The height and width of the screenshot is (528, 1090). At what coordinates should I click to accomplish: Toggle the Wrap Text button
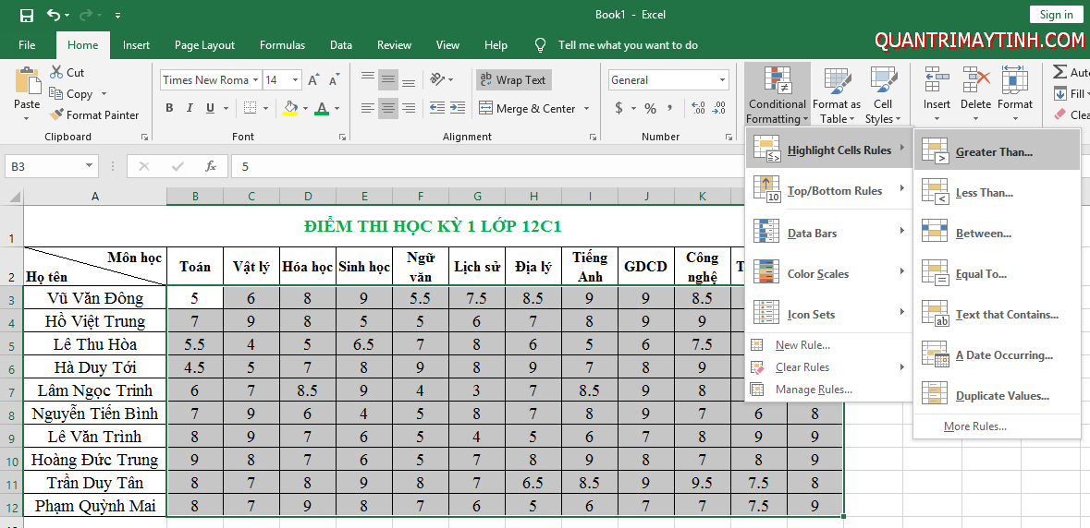tap(514, 79)
